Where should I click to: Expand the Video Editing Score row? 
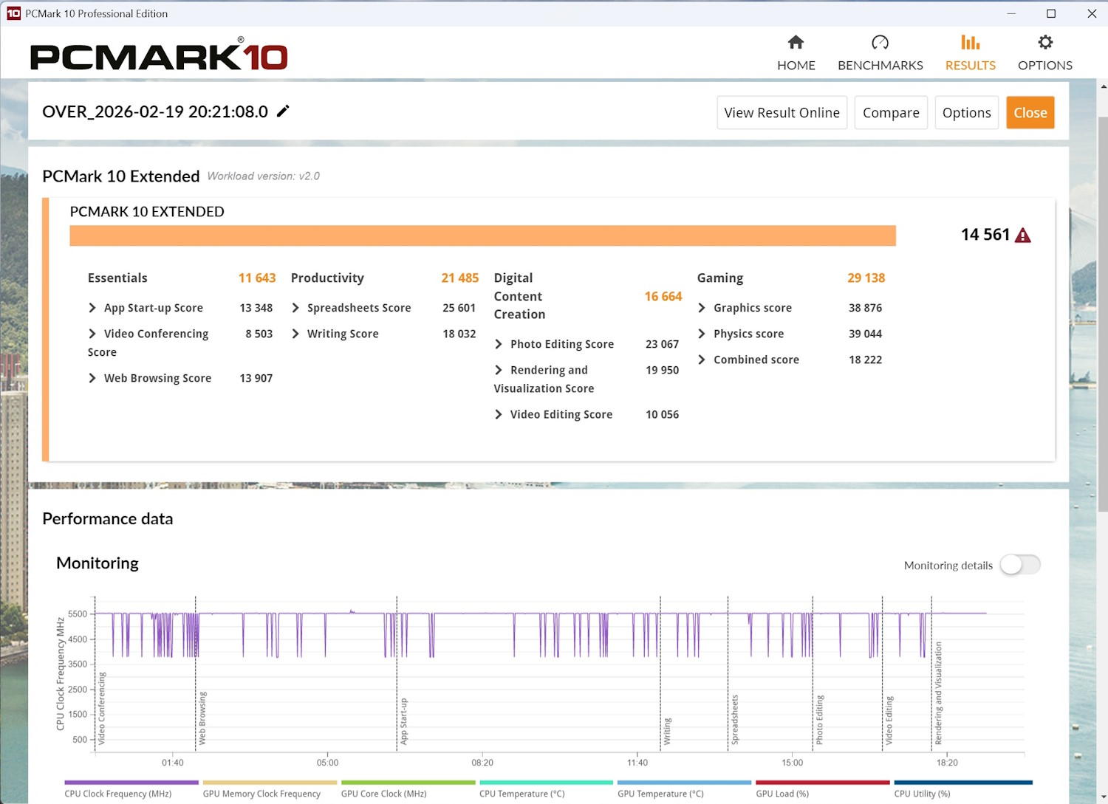pos(499,414)
